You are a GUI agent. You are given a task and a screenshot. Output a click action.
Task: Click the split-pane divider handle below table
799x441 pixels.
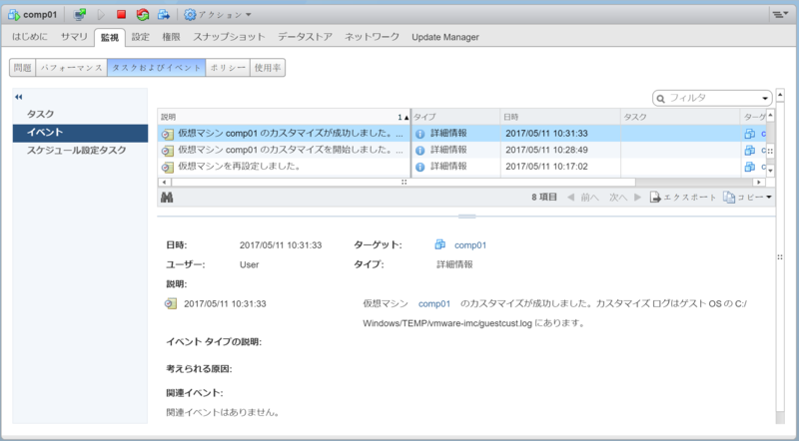[466, 217]
